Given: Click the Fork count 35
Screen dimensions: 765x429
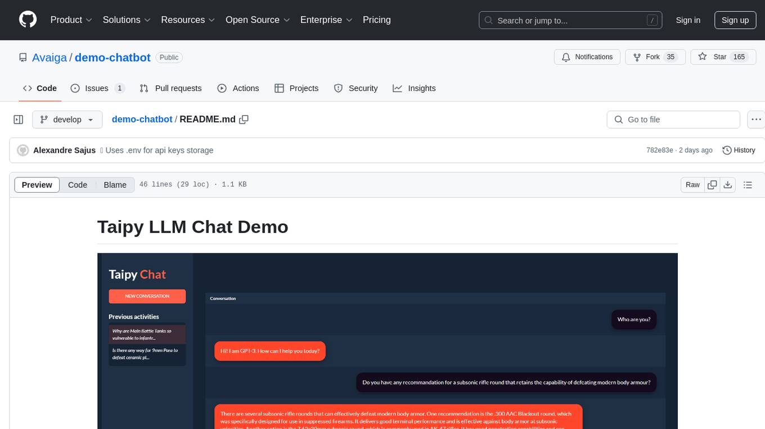Looking at the screenshot, I should click(670, 57).
